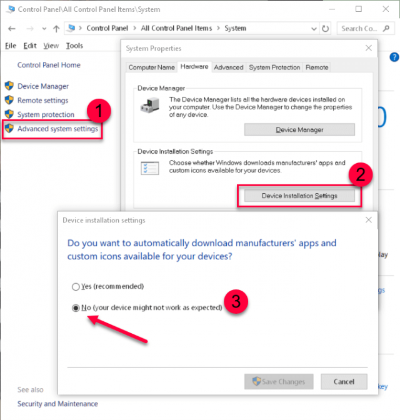The width and height of the screenshot is (400, 420).
Task: Open the Tools menu
Action: [74, 46]
